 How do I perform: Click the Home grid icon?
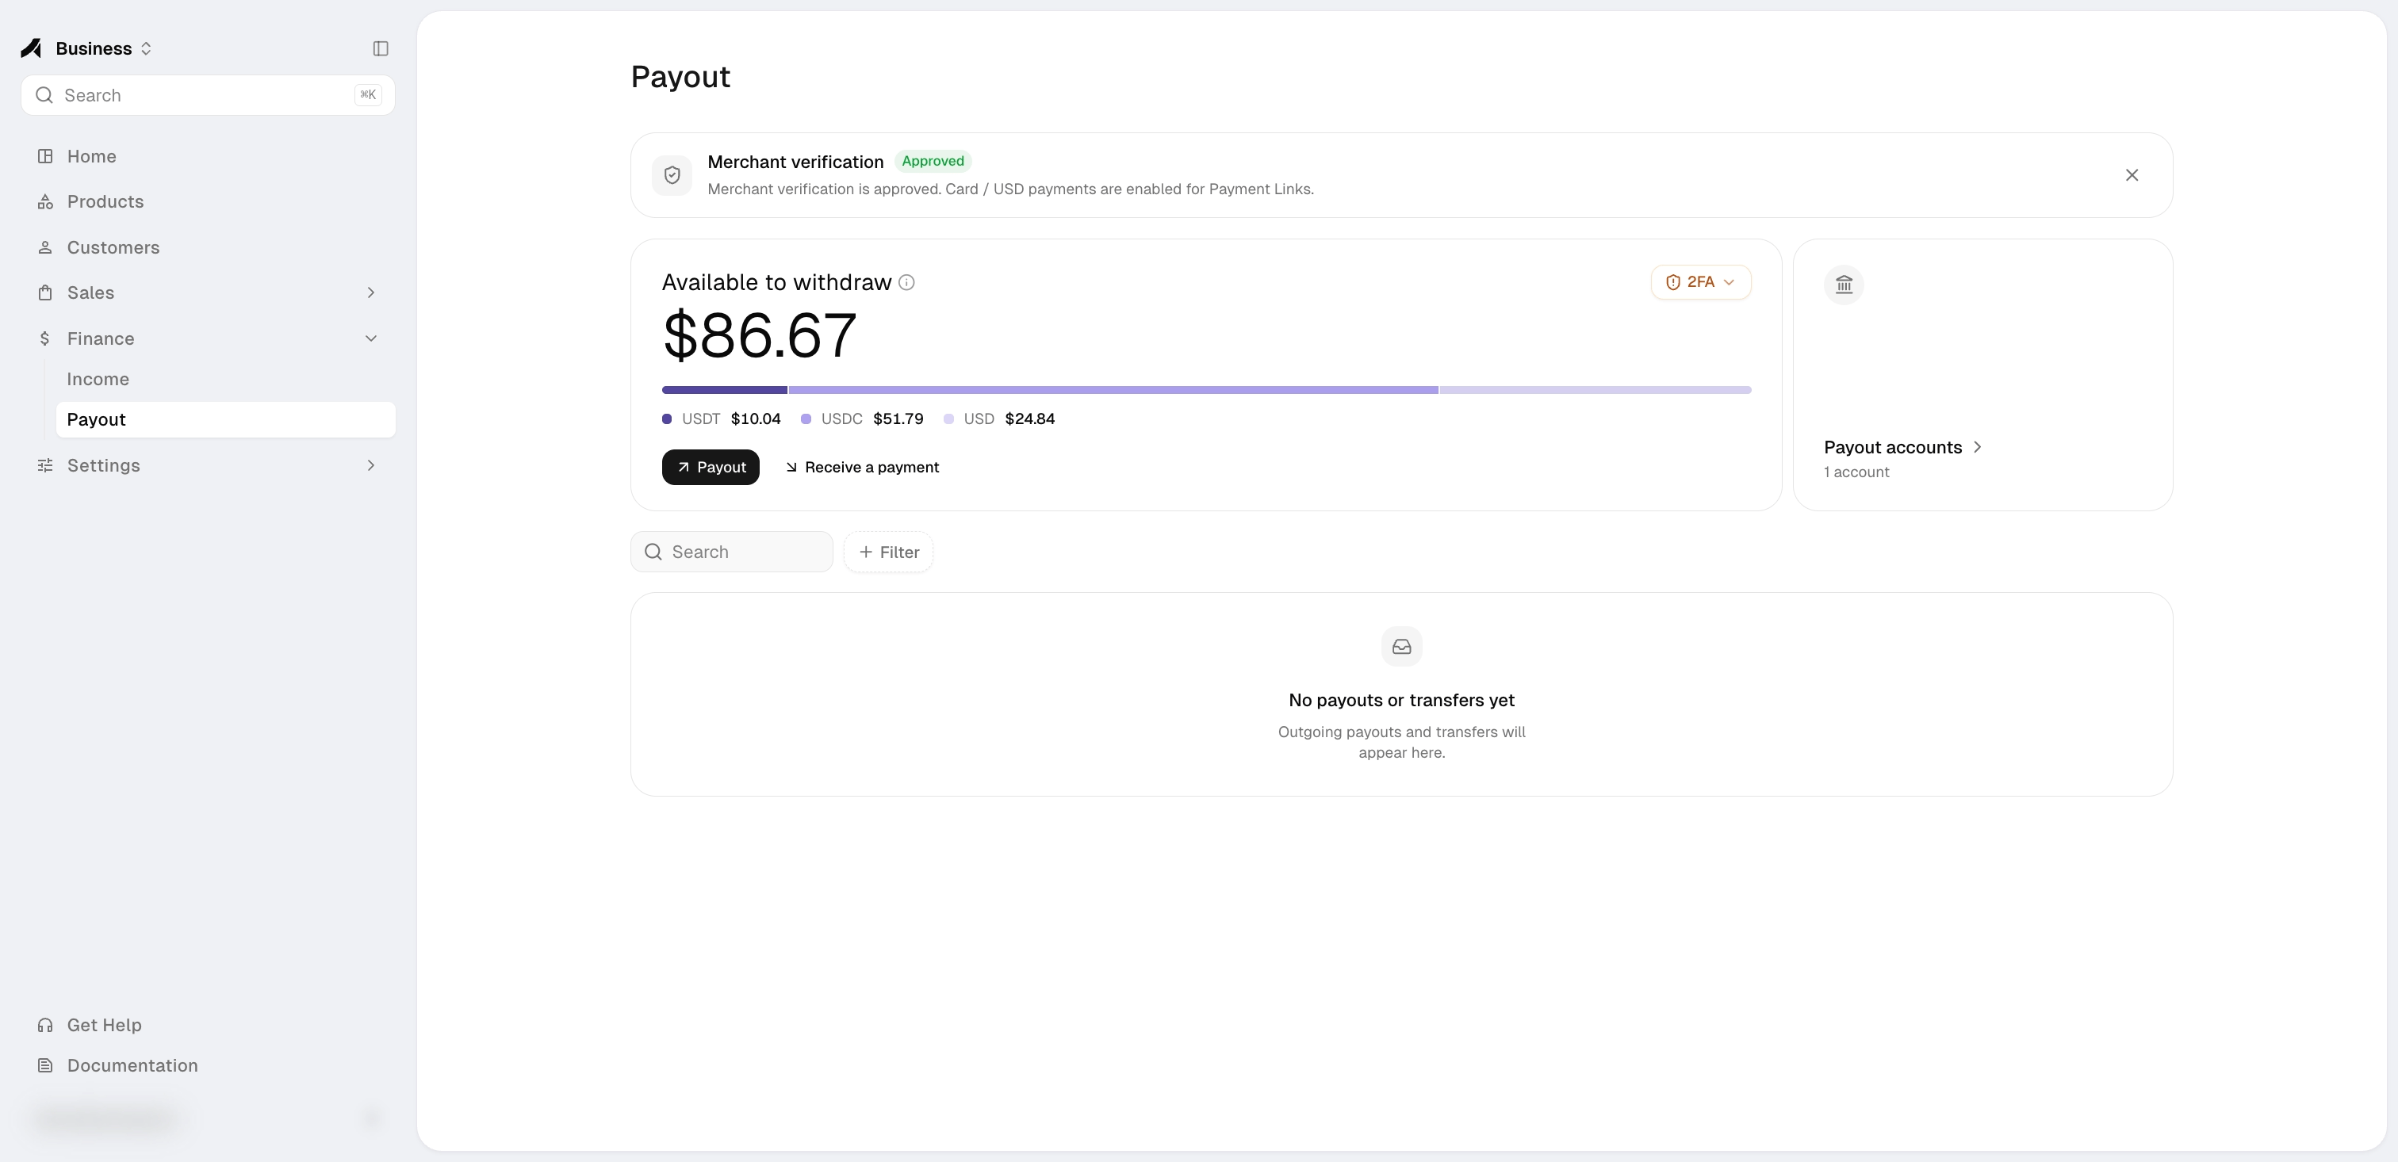(44, 156)
